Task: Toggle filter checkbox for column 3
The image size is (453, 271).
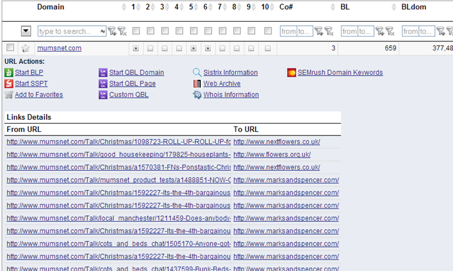Action: point(165,31)
